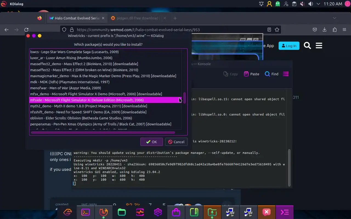This screenshot has height=219, width=351.
Task: Open the Pocket save icon
Action: [x=315, y=30]
